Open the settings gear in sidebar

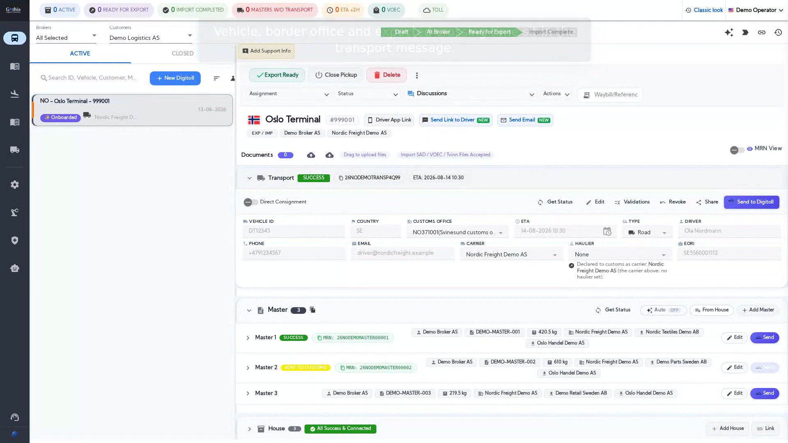[15, 185]
